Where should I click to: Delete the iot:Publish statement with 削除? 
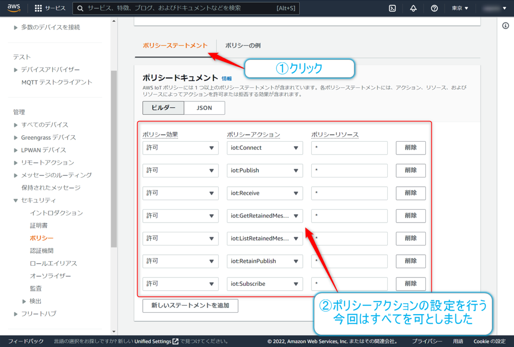point(410,170)
